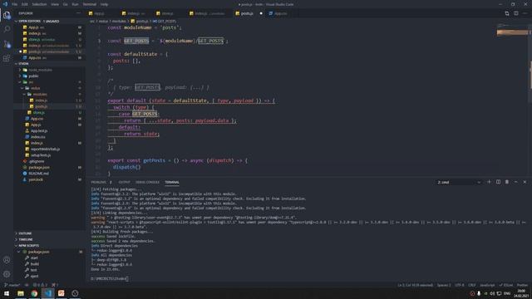Split the editor to the right
532x299 pixels.
tap(515, 13)
